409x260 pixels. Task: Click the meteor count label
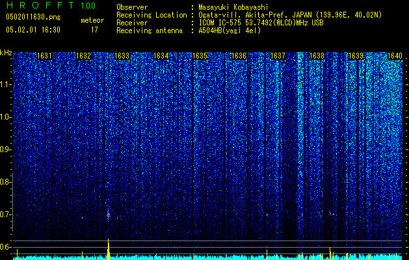(92, 20)
